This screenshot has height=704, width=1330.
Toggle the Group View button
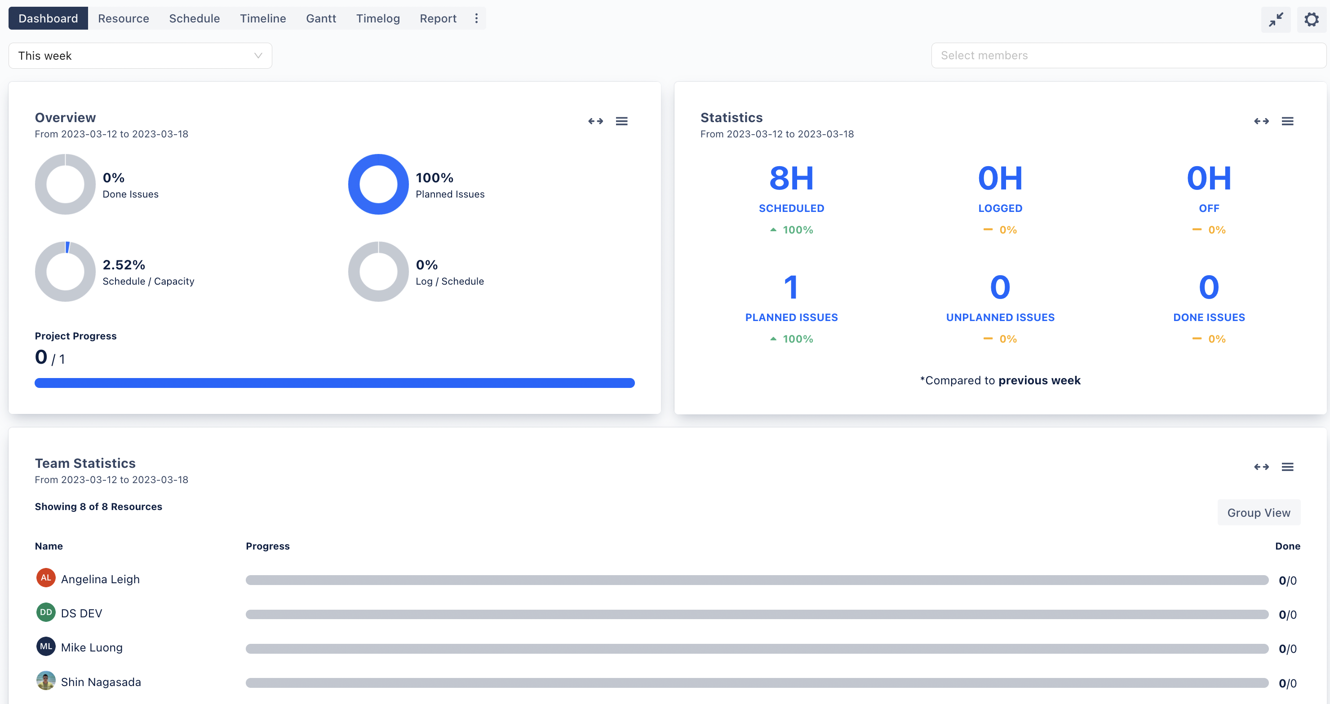[x=1258, y=513]
